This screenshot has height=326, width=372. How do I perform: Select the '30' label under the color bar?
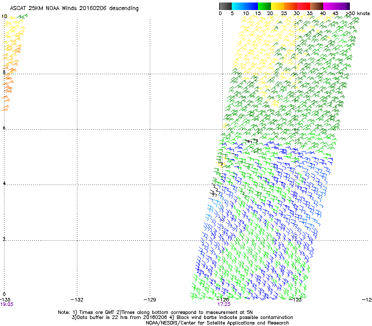tap(297, 14)
